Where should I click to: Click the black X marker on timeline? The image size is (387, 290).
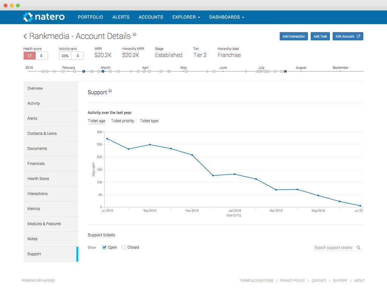tap(285, 71)
